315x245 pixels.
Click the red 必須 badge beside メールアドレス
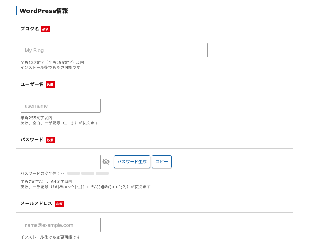click(59, 204)
